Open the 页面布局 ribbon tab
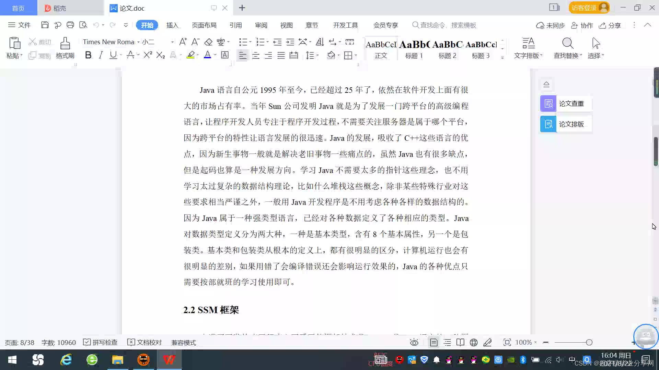The height and width of the screenshot is (370, 659). (x=204, y=25)
